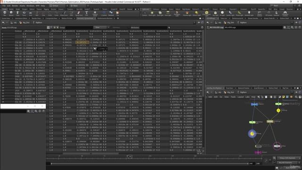Select the Box shelf tool

5,13
